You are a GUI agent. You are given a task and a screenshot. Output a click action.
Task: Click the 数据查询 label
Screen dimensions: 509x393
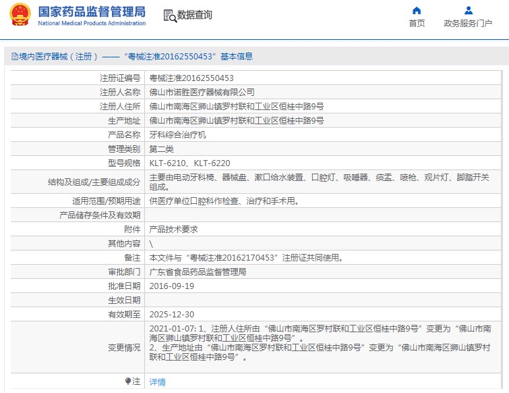pyautogui.click(x=194, y=15)
